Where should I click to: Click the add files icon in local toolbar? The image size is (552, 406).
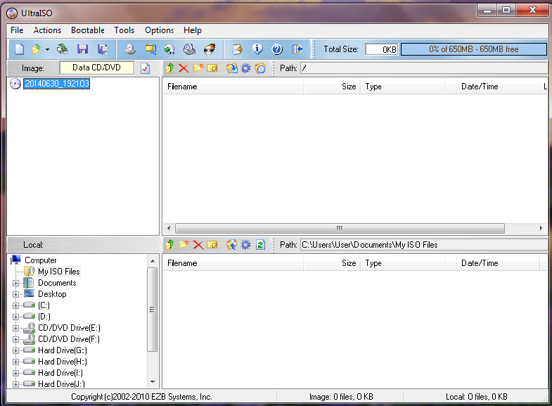(231, 244)
